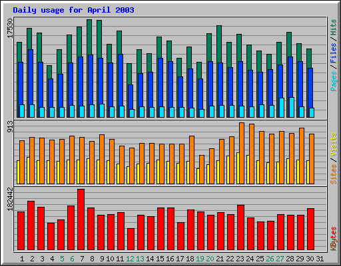Screen dimensions: 341x266
Task: Click day label 4 on the x-axis
Action: click(x=52, y=259)
